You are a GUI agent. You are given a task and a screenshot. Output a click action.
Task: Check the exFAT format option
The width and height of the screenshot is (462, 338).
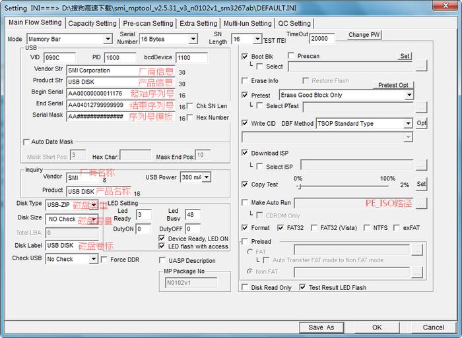397,228
